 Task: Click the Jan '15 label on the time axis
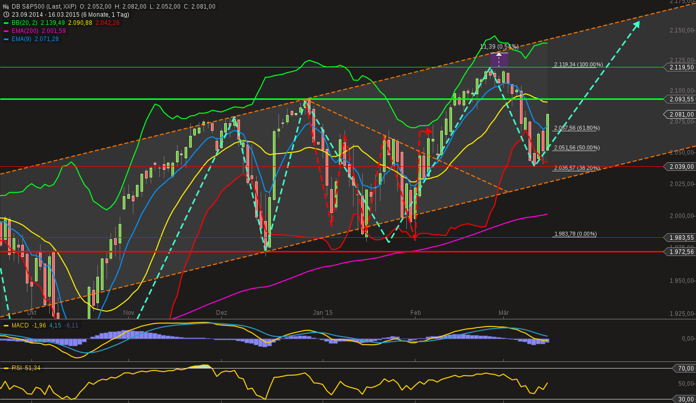(323, 313)
